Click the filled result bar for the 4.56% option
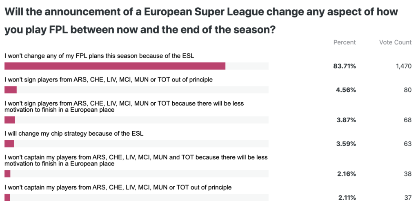 [10, 90]
